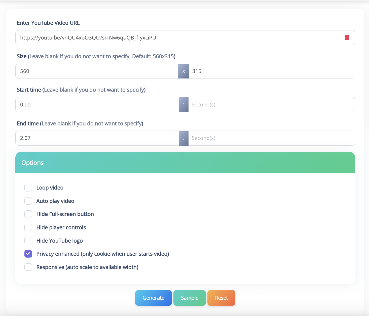Toggle Hide YouTube logo checkbox
Viewport: 369px width, 316px height.
pos(28,241)
